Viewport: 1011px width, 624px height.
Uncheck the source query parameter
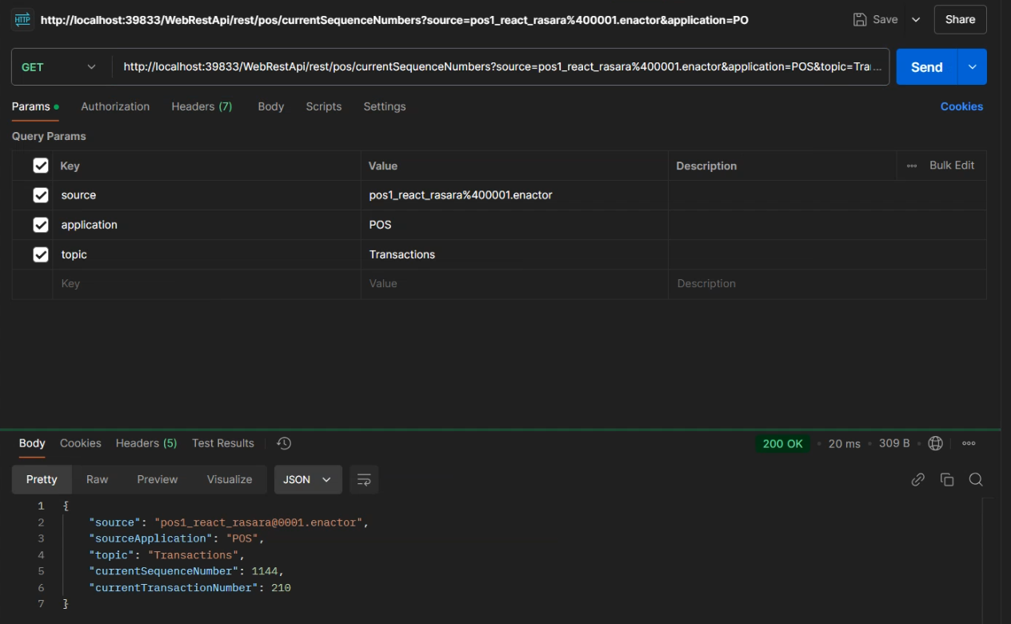click(41, 195)
